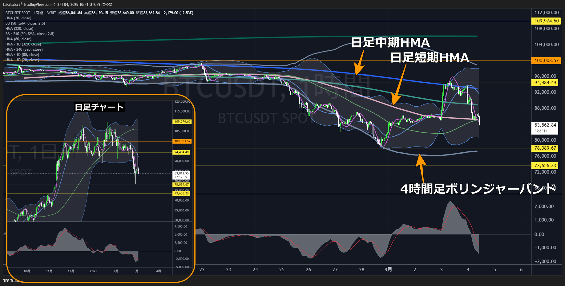Click the 日足チャート title in the inset
Viewport: 565px width, 286px height.
(x=99, y=107)
